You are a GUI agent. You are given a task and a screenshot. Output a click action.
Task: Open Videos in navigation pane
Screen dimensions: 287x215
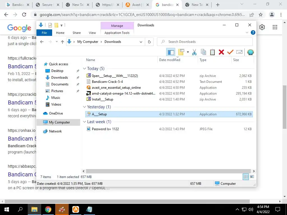(x=56, y=104)
